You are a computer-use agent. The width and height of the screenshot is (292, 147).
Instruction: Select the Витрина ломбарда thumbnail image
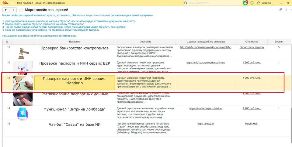[23, 114]
